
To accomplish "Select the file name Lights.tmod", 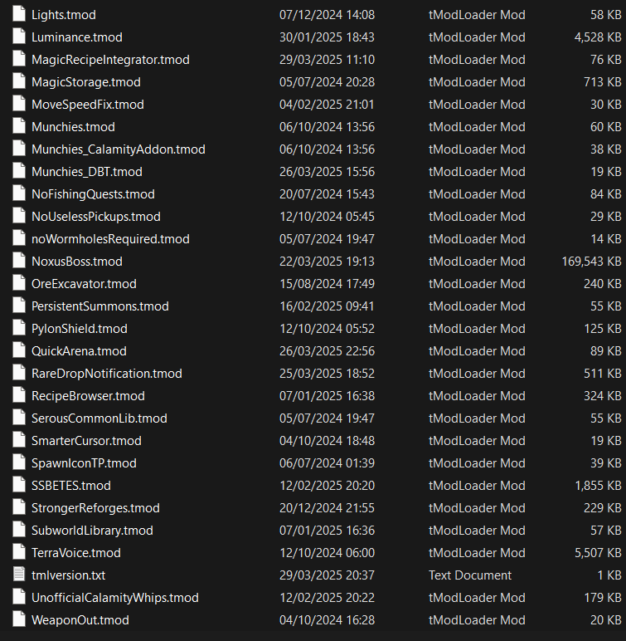I will 64,15.
